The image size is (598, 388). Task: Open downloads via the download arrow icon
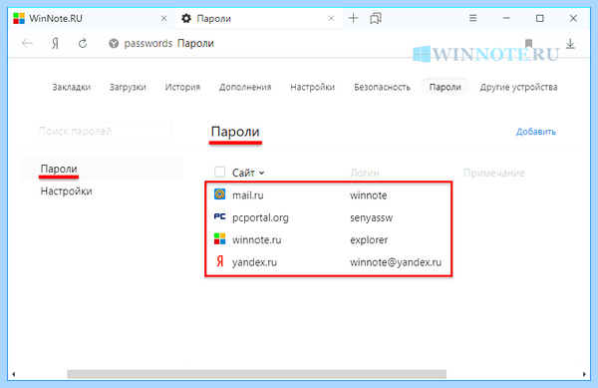click(x=570, y=44)
